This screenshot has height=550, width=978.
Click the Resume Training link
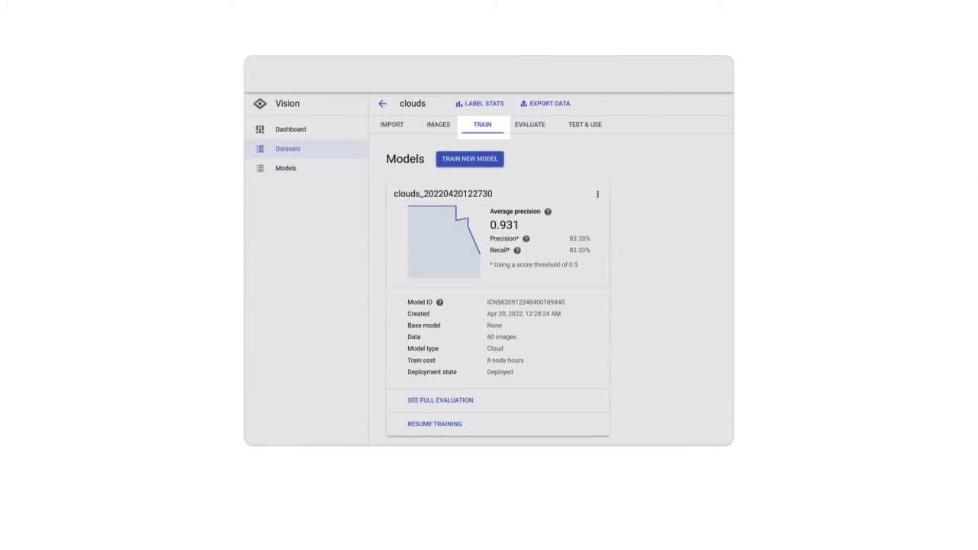(x=435, y=424)
